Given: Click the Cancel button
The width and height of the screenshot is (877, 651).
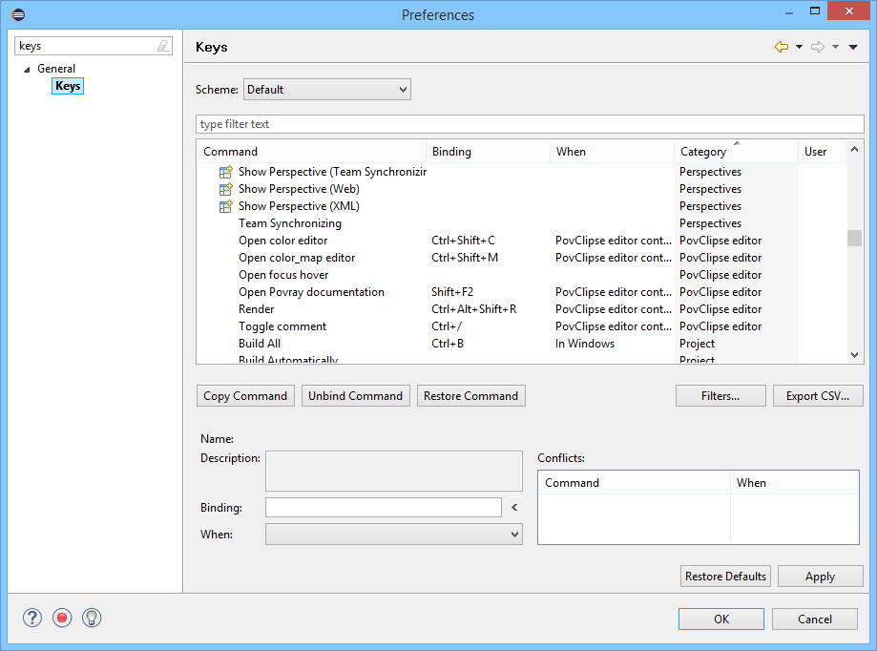Looking at the screenshot, I should [x=815, y=619].
